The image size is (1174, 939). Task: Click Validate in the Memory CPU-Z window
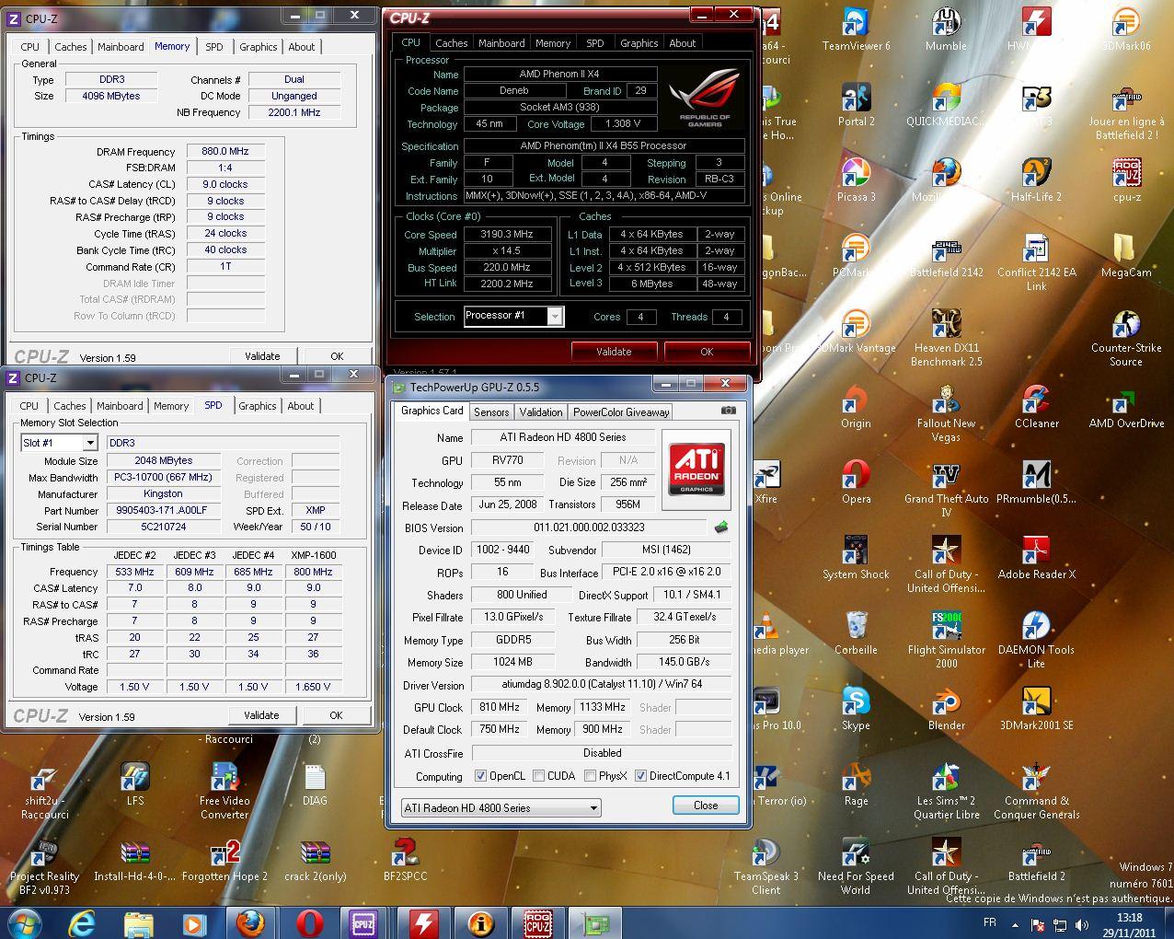click(x=262, y=356)
